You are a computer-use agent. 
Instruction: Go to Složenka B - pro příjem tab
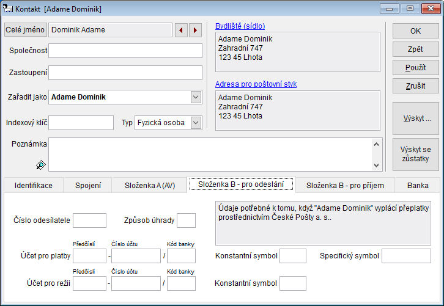tap(345, 186)
